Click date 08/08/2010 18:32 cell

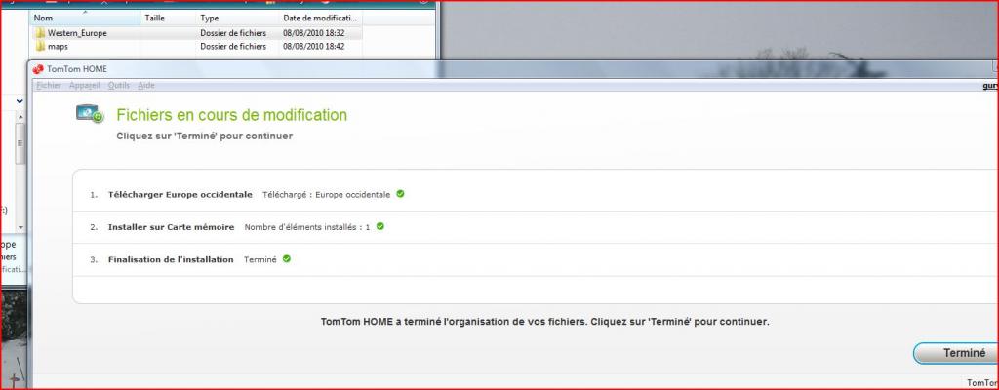tap(314, 33)
